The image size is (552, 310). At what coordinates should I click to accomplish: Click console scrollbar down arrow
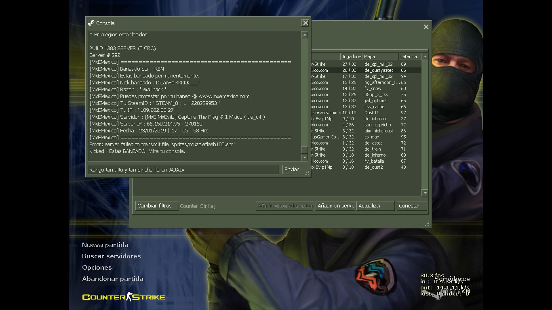(304, 157)
